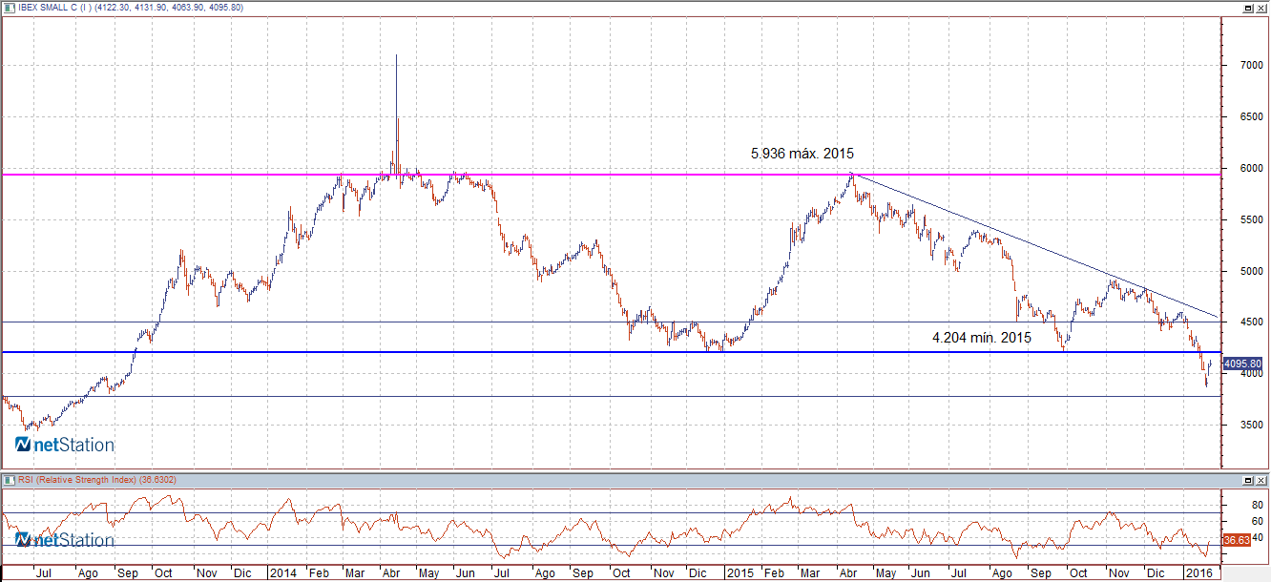Viewport: 1271px width, 582px height.
Task: Click the netStation logo in price chart
Action: (x=65, y=445)
